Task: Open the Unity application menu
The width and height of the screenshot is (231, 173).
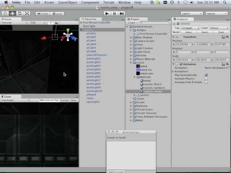Action: point(16,2)
